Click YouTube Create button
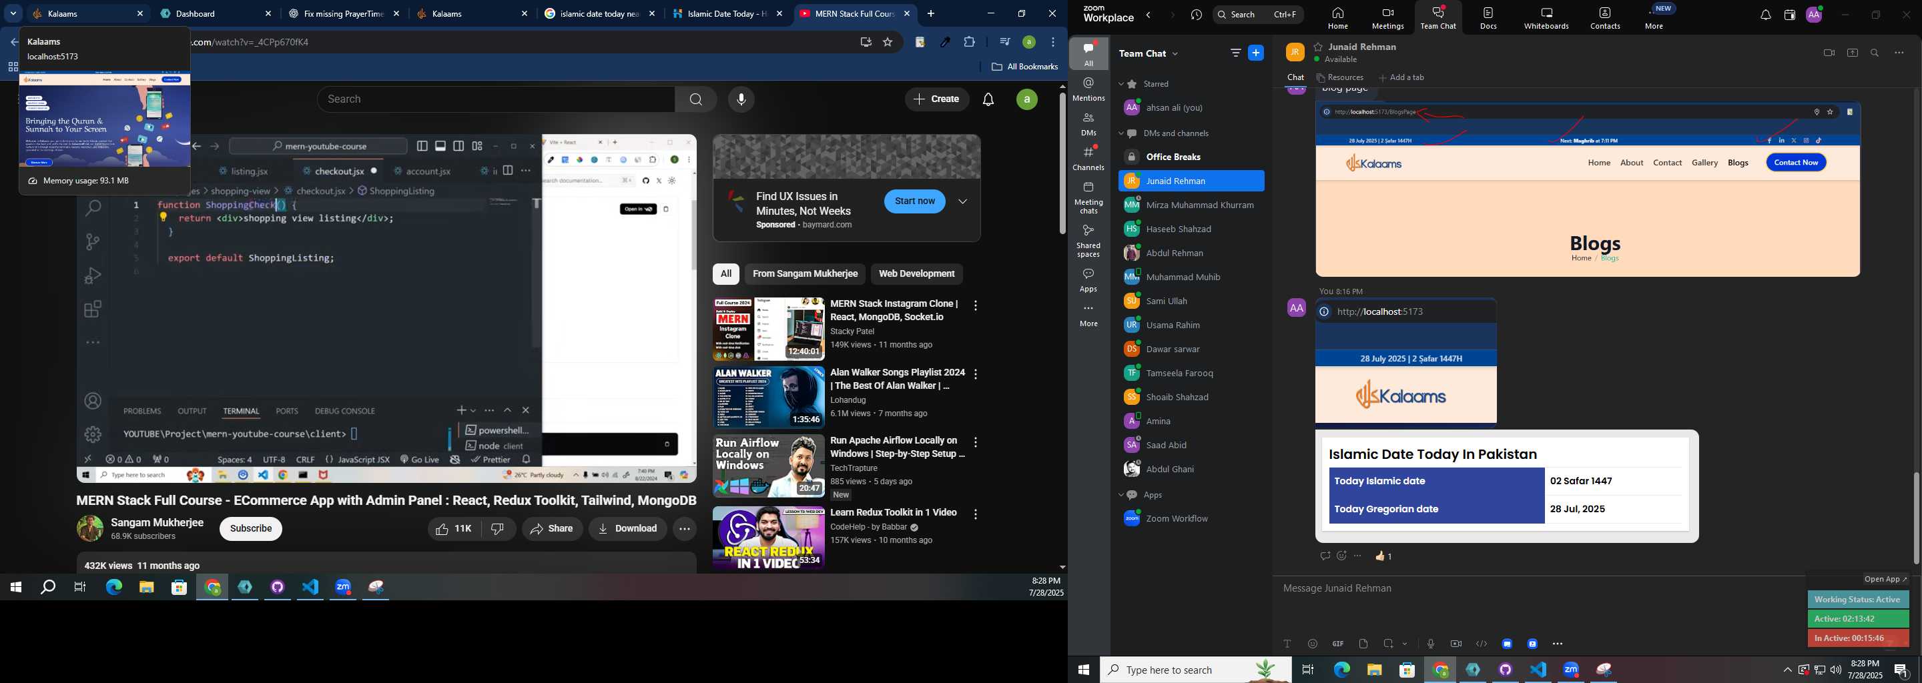 [936, 99]
